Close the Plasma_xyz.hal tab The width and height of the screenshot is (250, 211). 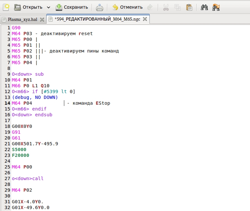(42, 20)
